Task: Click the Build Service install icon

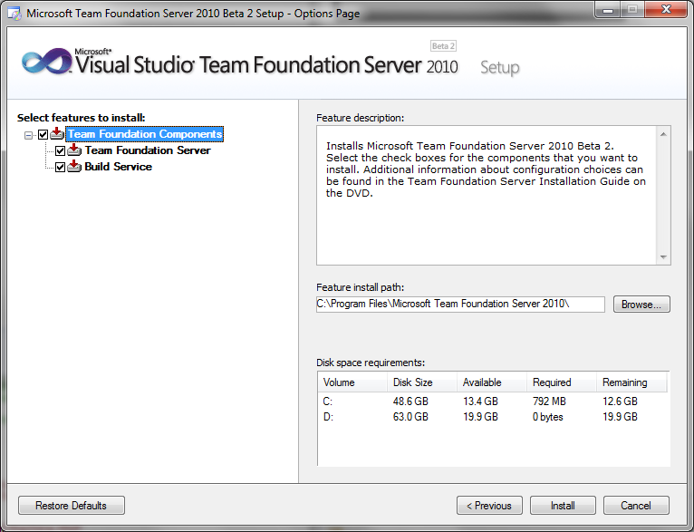Action: click(x=74, y=167)
